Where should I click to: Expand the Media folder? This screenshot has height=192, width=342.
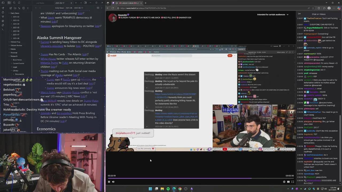click(x=13, y=49)
